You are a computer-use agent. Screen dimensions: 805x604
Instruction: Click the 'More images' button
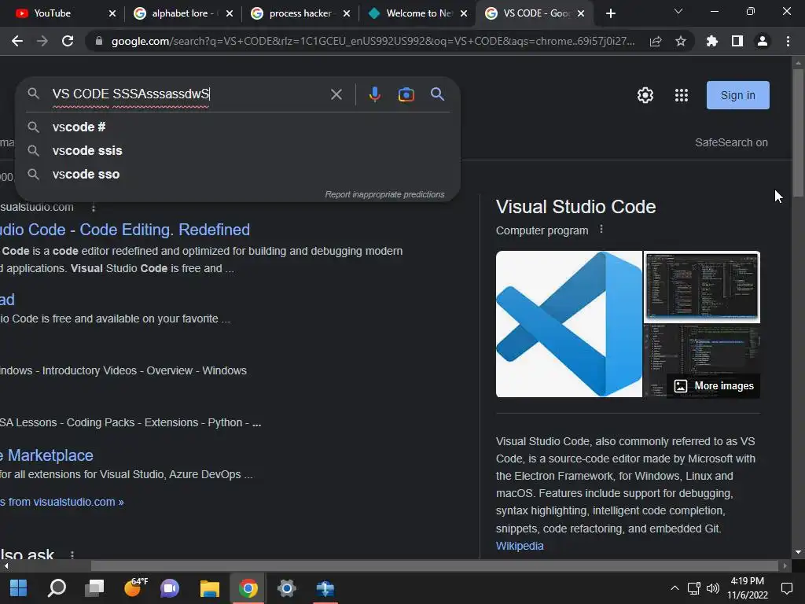tap(714, 385)
